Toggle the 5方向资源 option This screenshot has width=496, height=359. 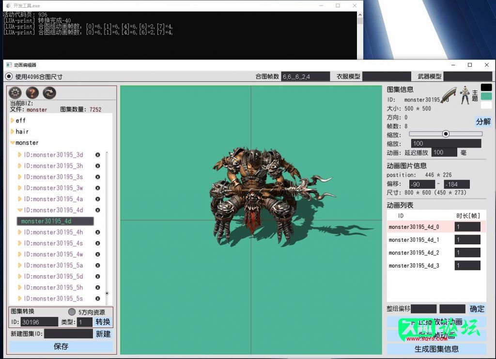point(72,312)
